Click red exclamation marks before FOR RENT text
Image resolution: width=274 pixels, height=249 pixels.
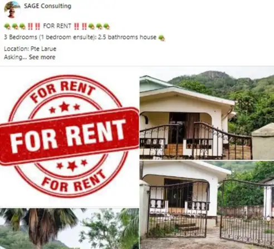34,26
